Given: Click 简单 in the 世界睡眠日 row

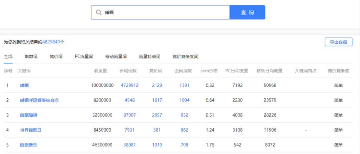Looking at the screenshot, I should click(x=339, y=130).
